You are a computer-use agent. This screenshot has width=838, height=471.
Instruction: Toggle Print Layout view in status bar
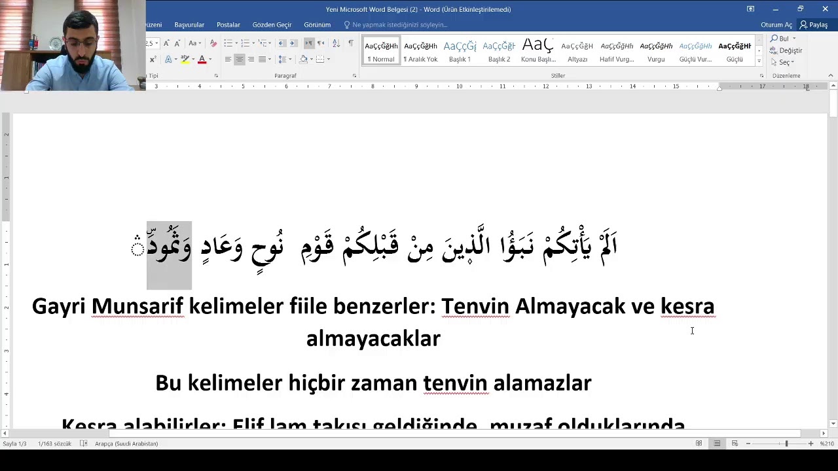click(x=717, y=444)
